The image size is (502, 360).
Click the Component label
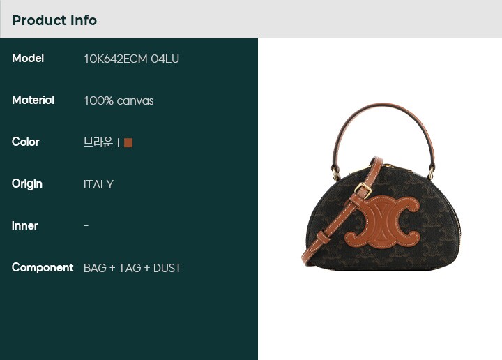point(43,268)
